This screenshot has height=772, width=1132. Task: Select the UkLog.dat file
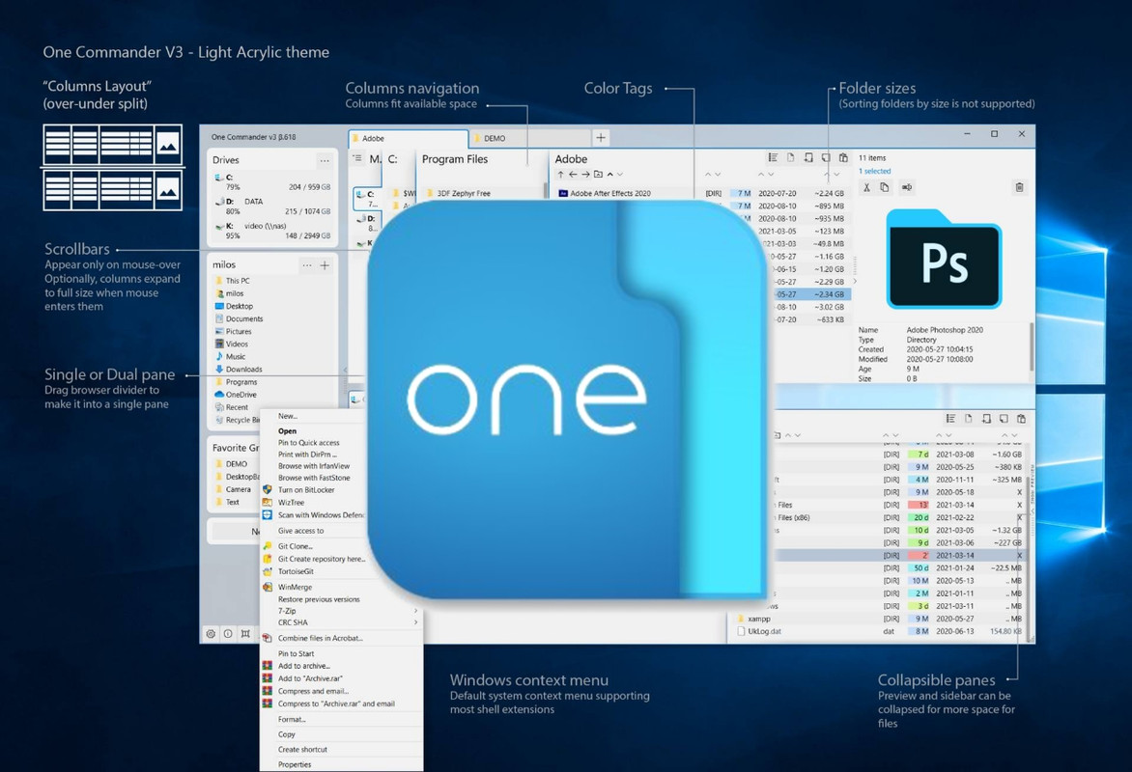coord(758,631)
